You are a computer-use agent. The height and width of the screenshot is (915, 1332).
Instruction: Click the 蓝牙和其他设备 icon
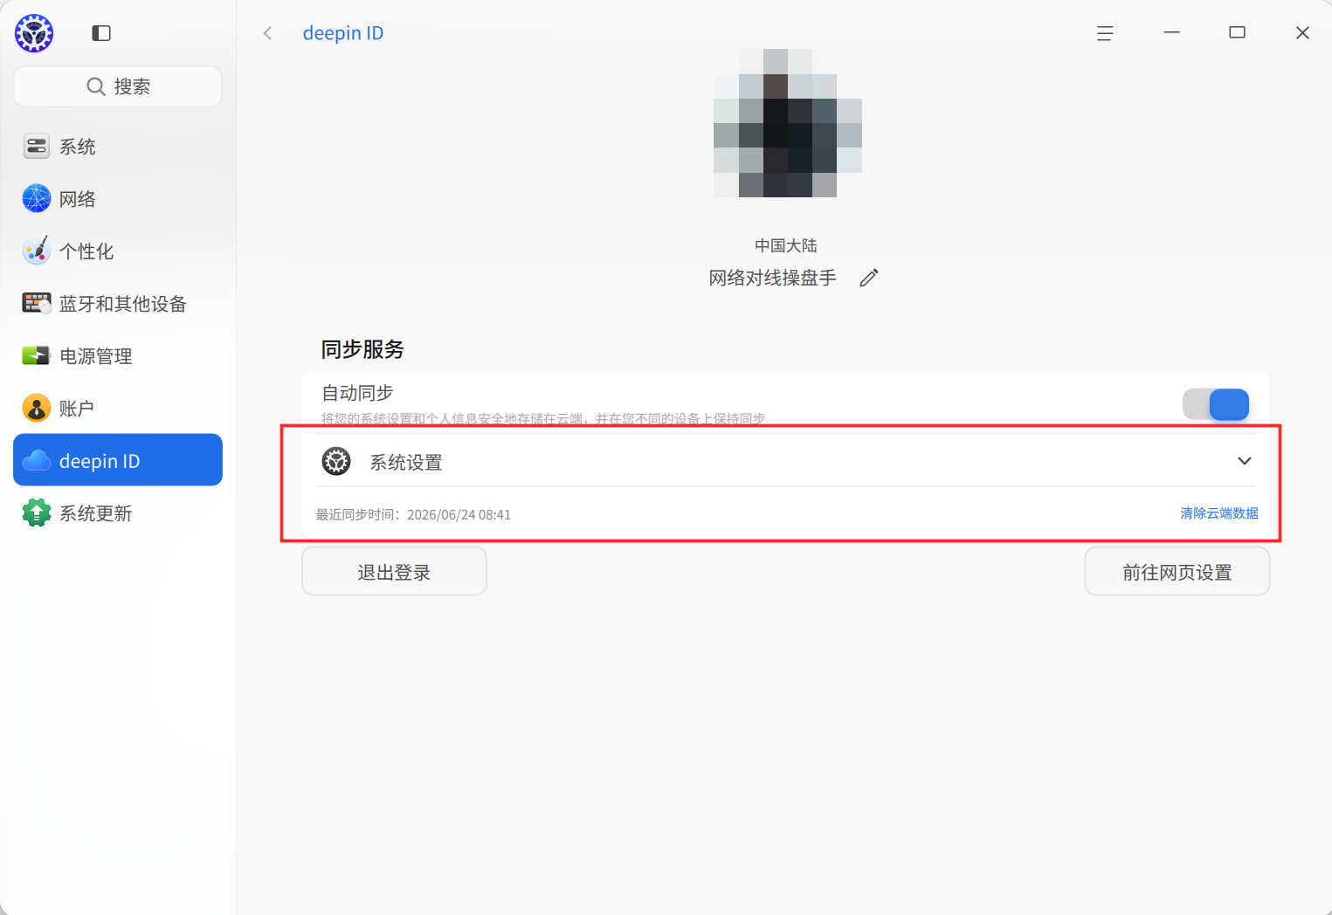coord(36,304)
